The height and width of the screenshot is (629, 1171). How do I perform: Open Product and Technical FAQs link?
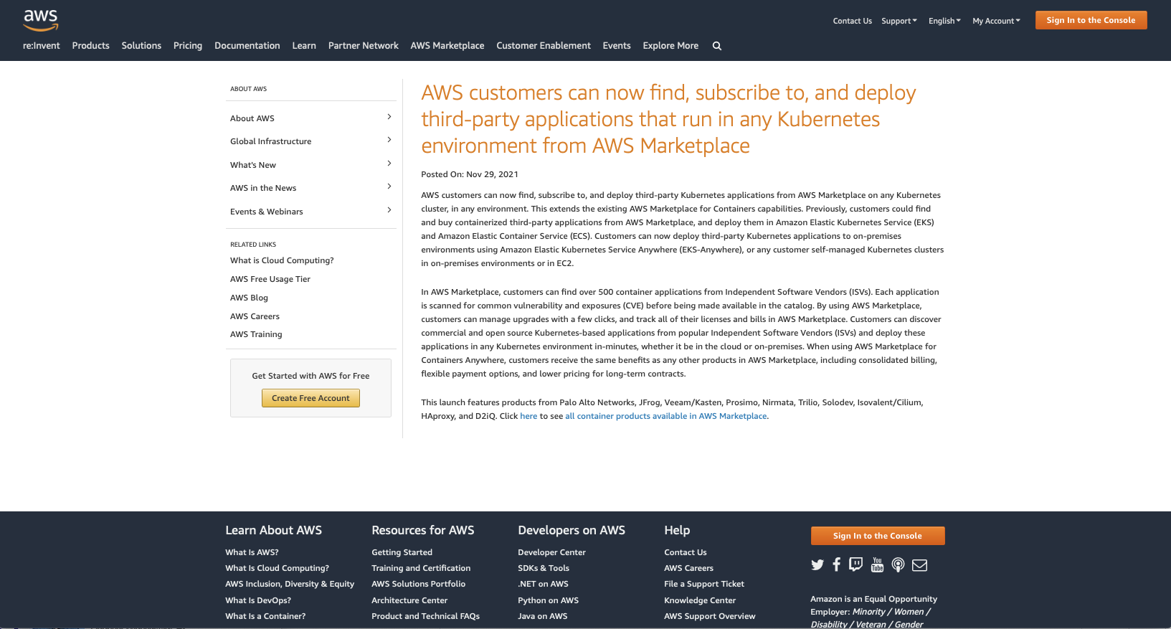click(x=425, y=616)
